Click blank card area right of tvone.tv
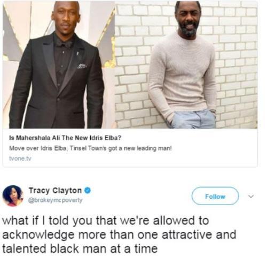The image size is (267, 256). point(143,159)
